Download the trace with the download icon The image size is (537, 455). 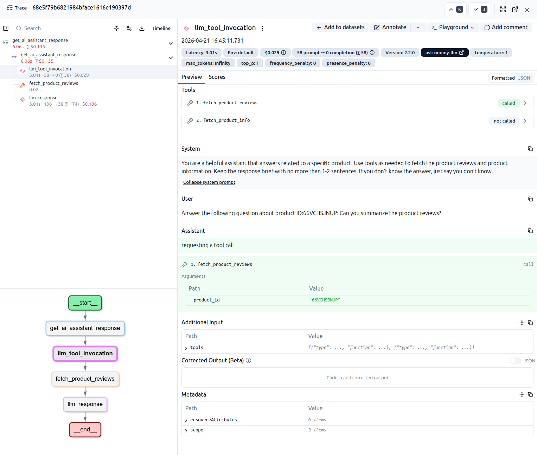[x=142, y=28]
